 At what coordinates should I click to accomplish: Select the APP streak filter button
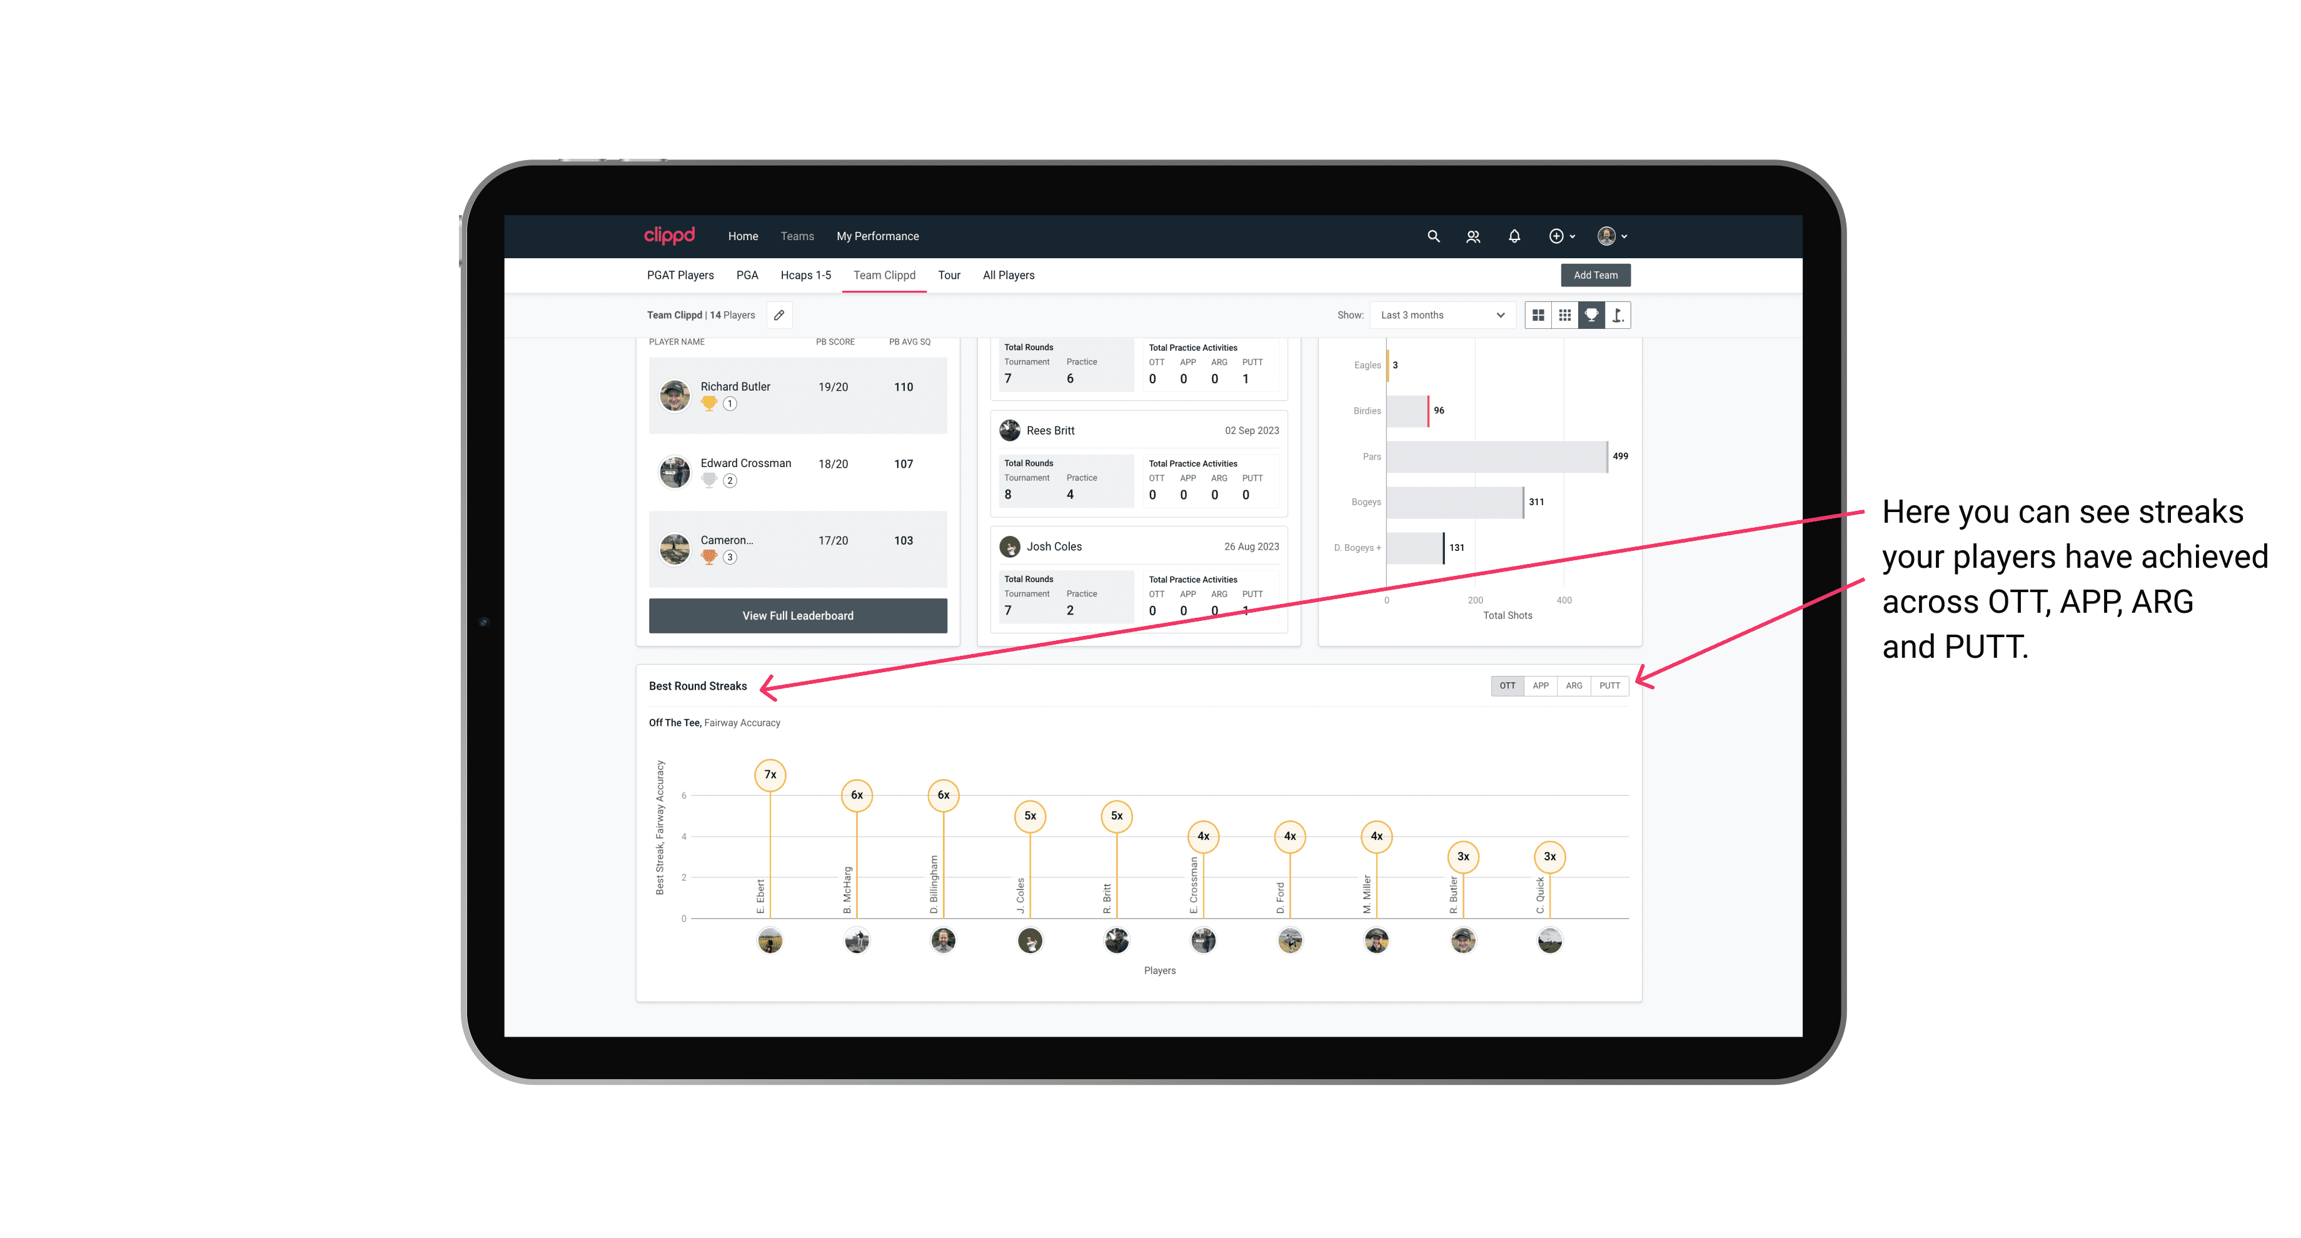click(1538, 685)
